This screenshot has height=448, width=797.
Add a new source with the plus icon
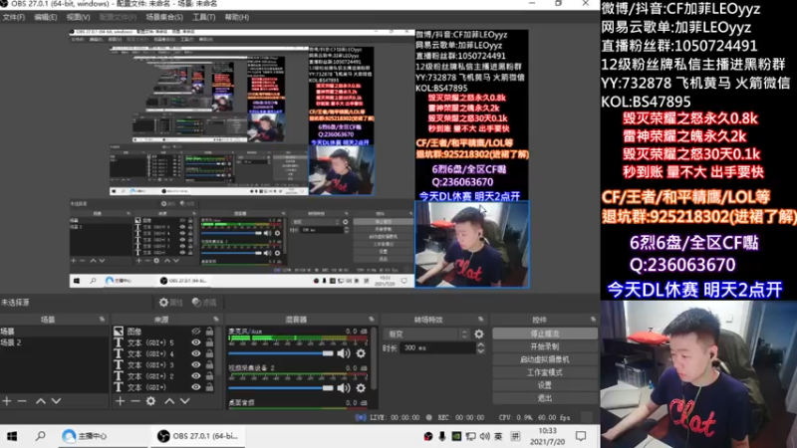tap(120, 401)
